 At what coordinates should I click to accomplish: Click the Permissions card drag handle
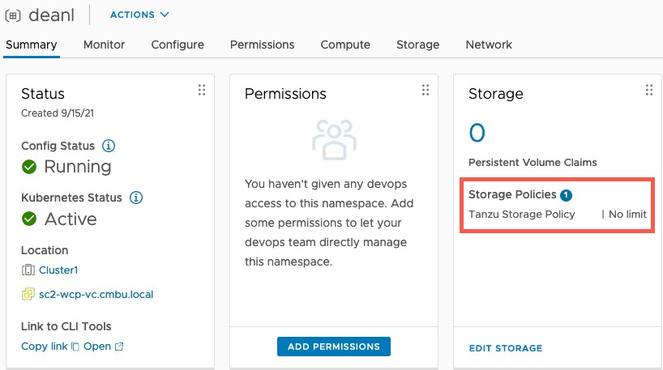coord(426,90)
